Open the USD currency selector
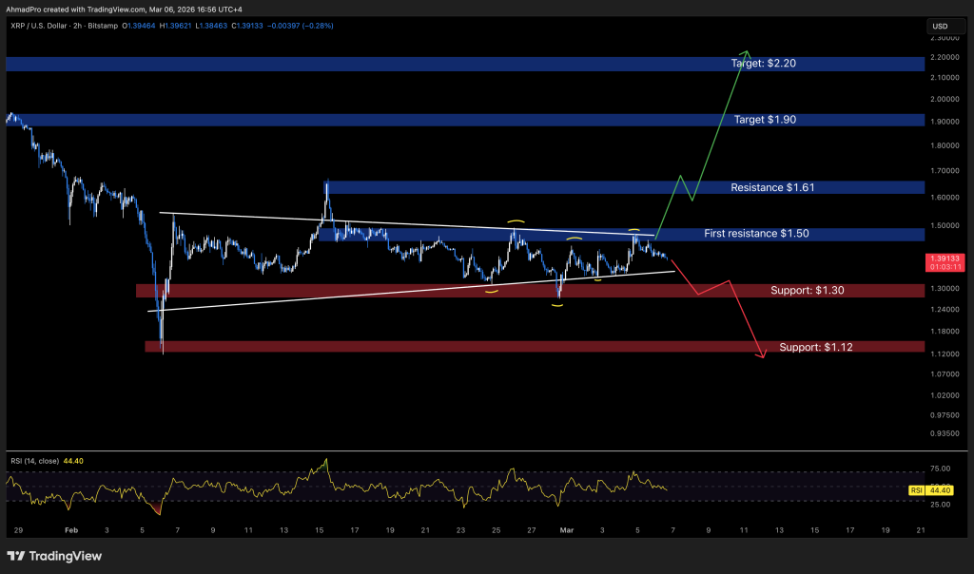 click(940, 26)
